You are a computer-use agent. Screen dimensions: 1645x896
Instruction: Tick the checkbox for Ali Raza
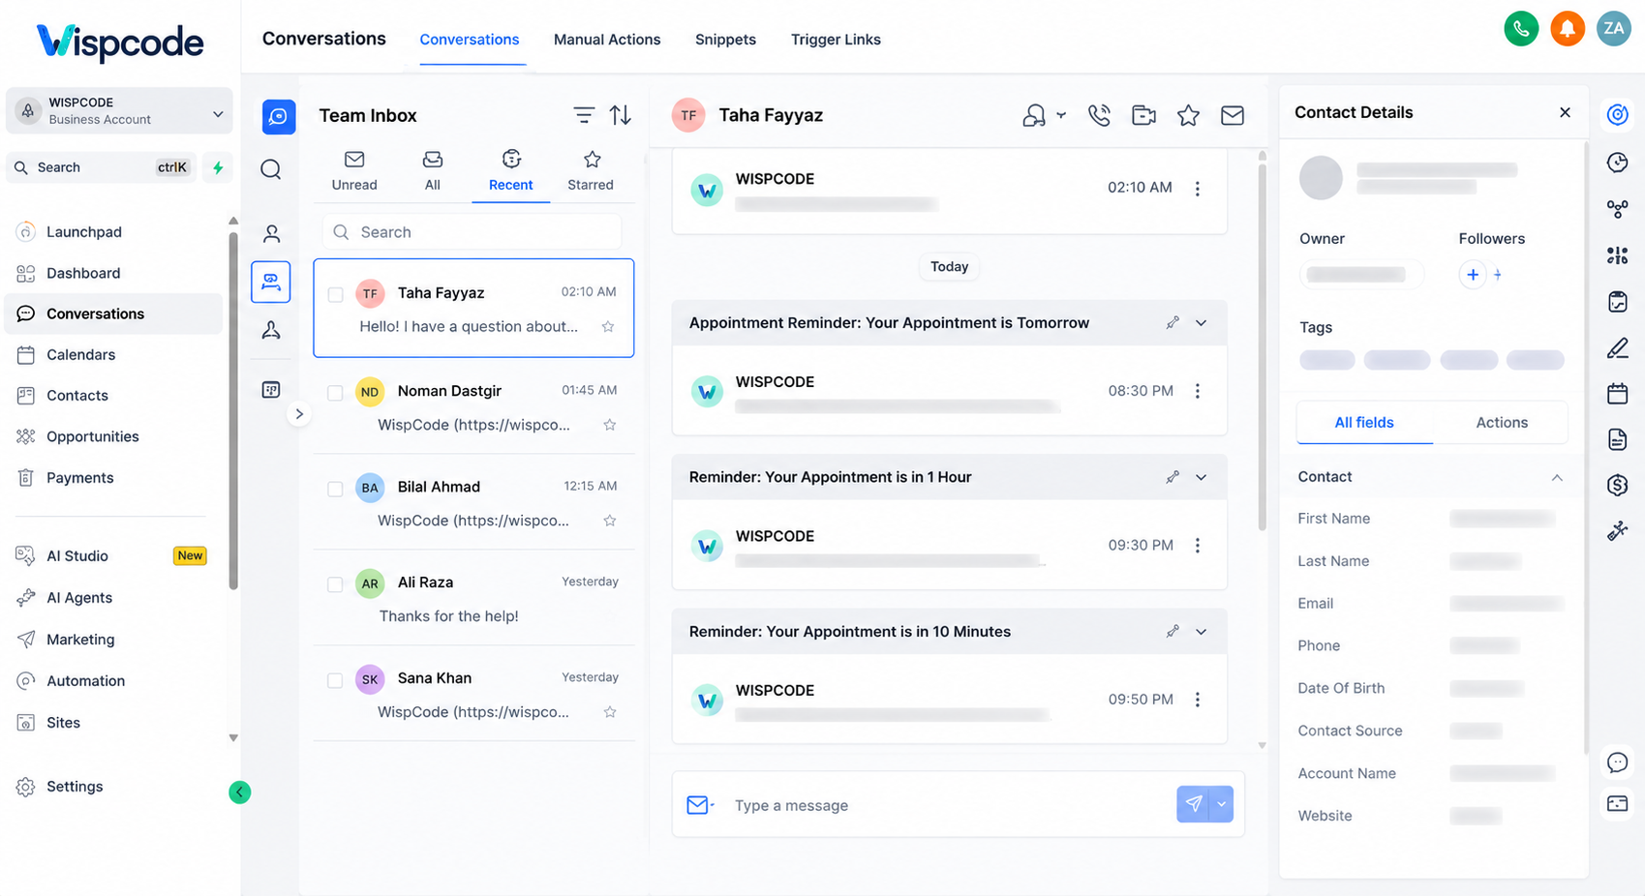[335, 584]
